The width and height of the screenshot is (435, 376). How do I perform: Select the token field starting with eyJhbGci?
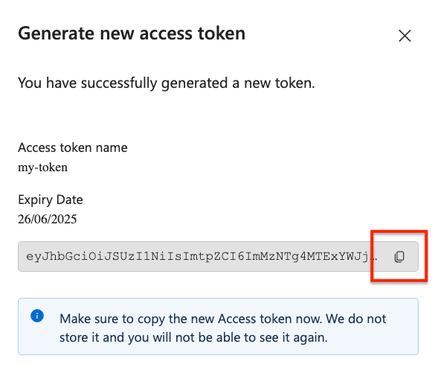(x=218, y=256)
